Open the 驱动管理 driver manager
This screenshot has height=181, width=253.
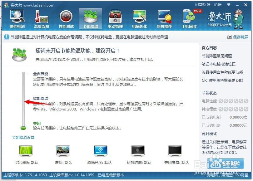click(x=115, y=18)
